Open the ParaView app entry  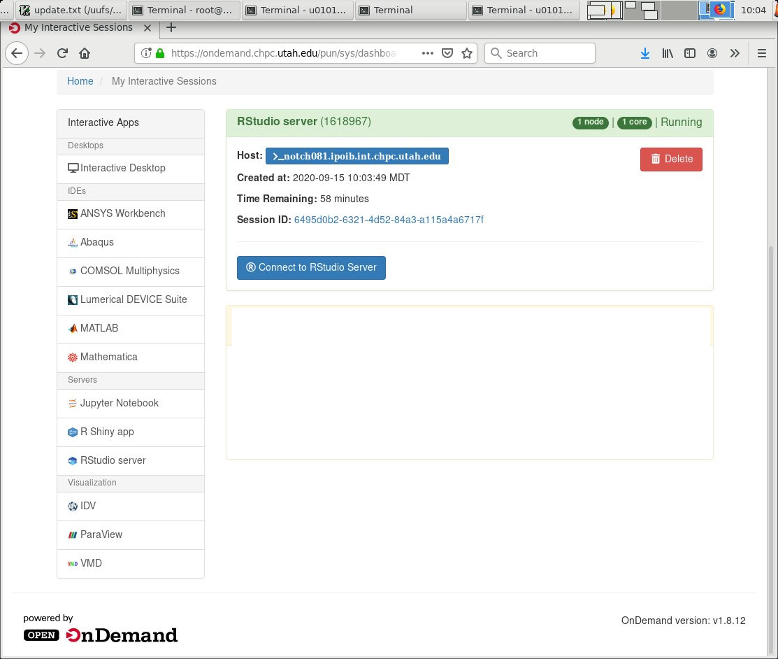131,535
